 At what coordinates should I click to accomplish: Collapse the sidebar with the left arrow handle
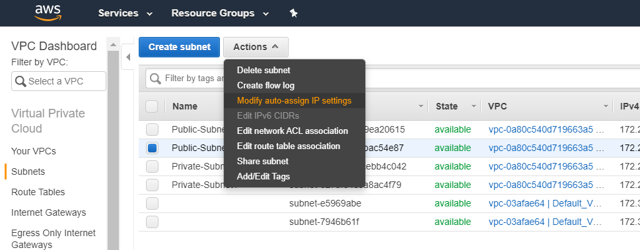point(127,57)
